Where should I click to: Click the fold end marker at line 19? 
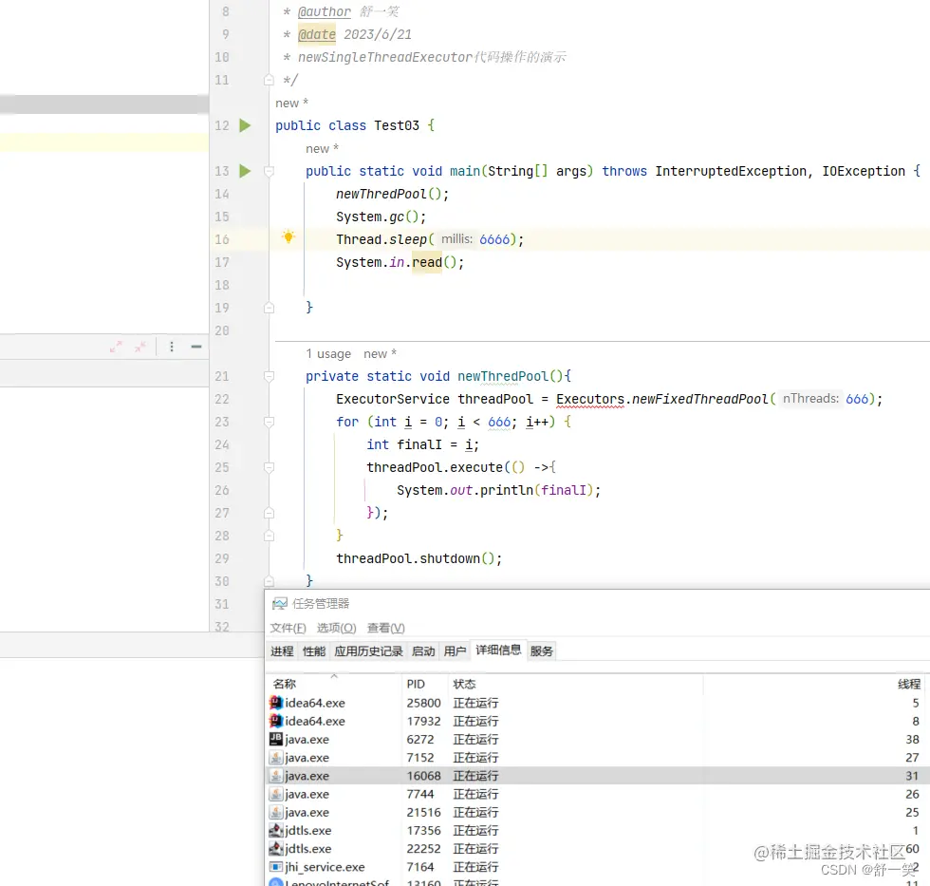point(269,308)
